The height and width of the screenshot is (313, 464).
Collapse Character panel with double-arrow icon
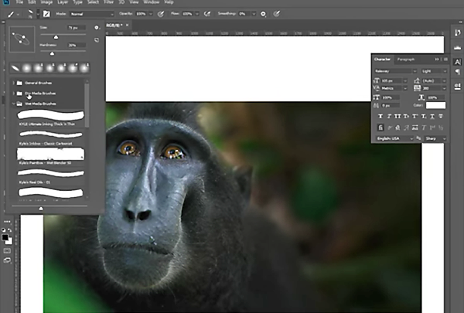pos(437,60)
